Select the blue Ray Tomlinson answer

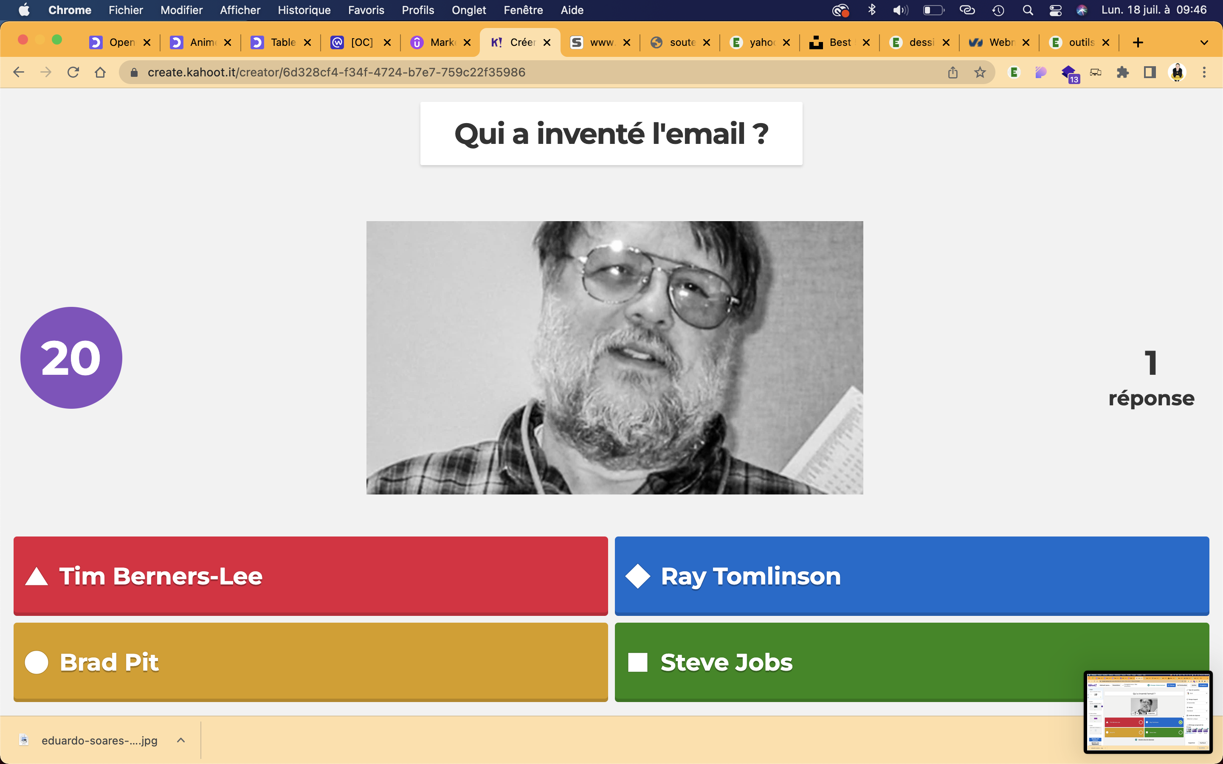point(911,576)
